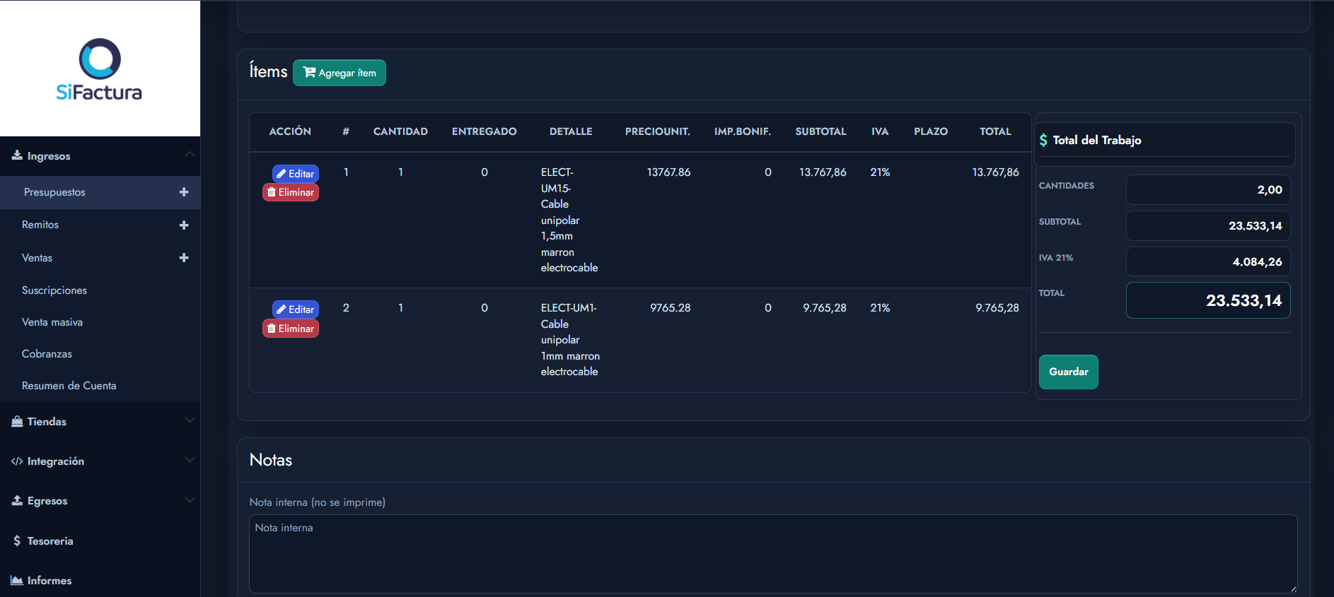The image size is (1334, 597).
Task: Expand the Egresos section chevron
Action: 190,500
